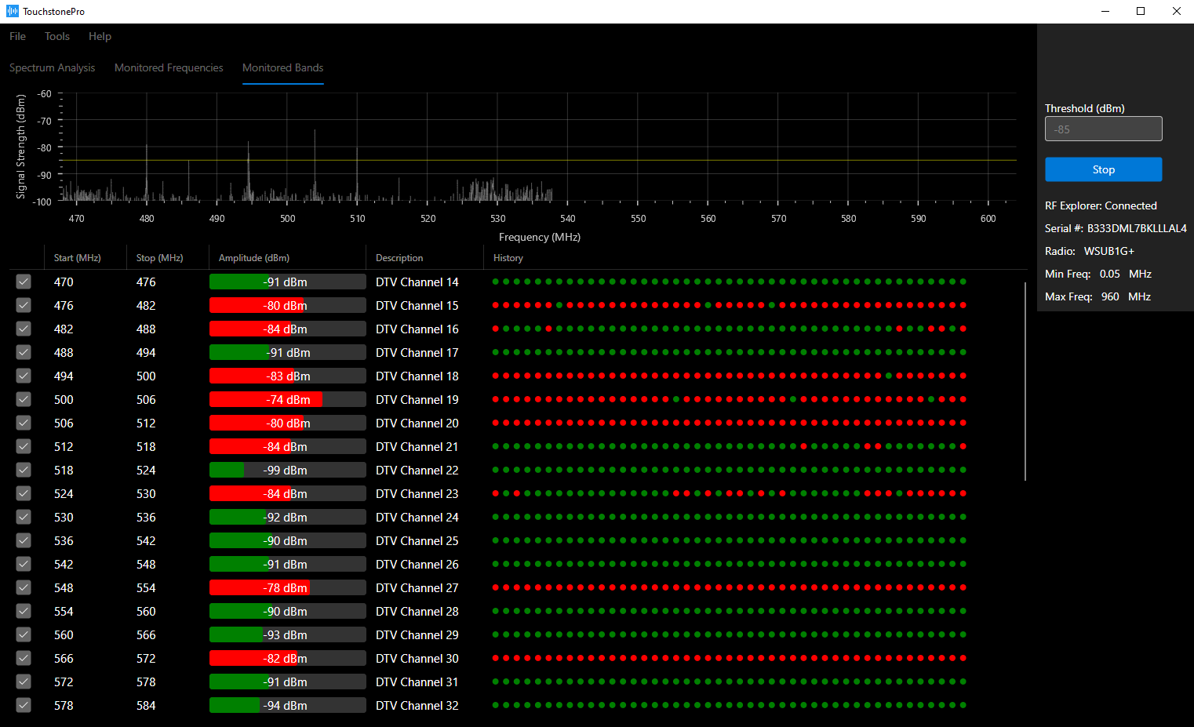
Task: Toggle the DTV Channel 16 checkbox
Action: 24,329
